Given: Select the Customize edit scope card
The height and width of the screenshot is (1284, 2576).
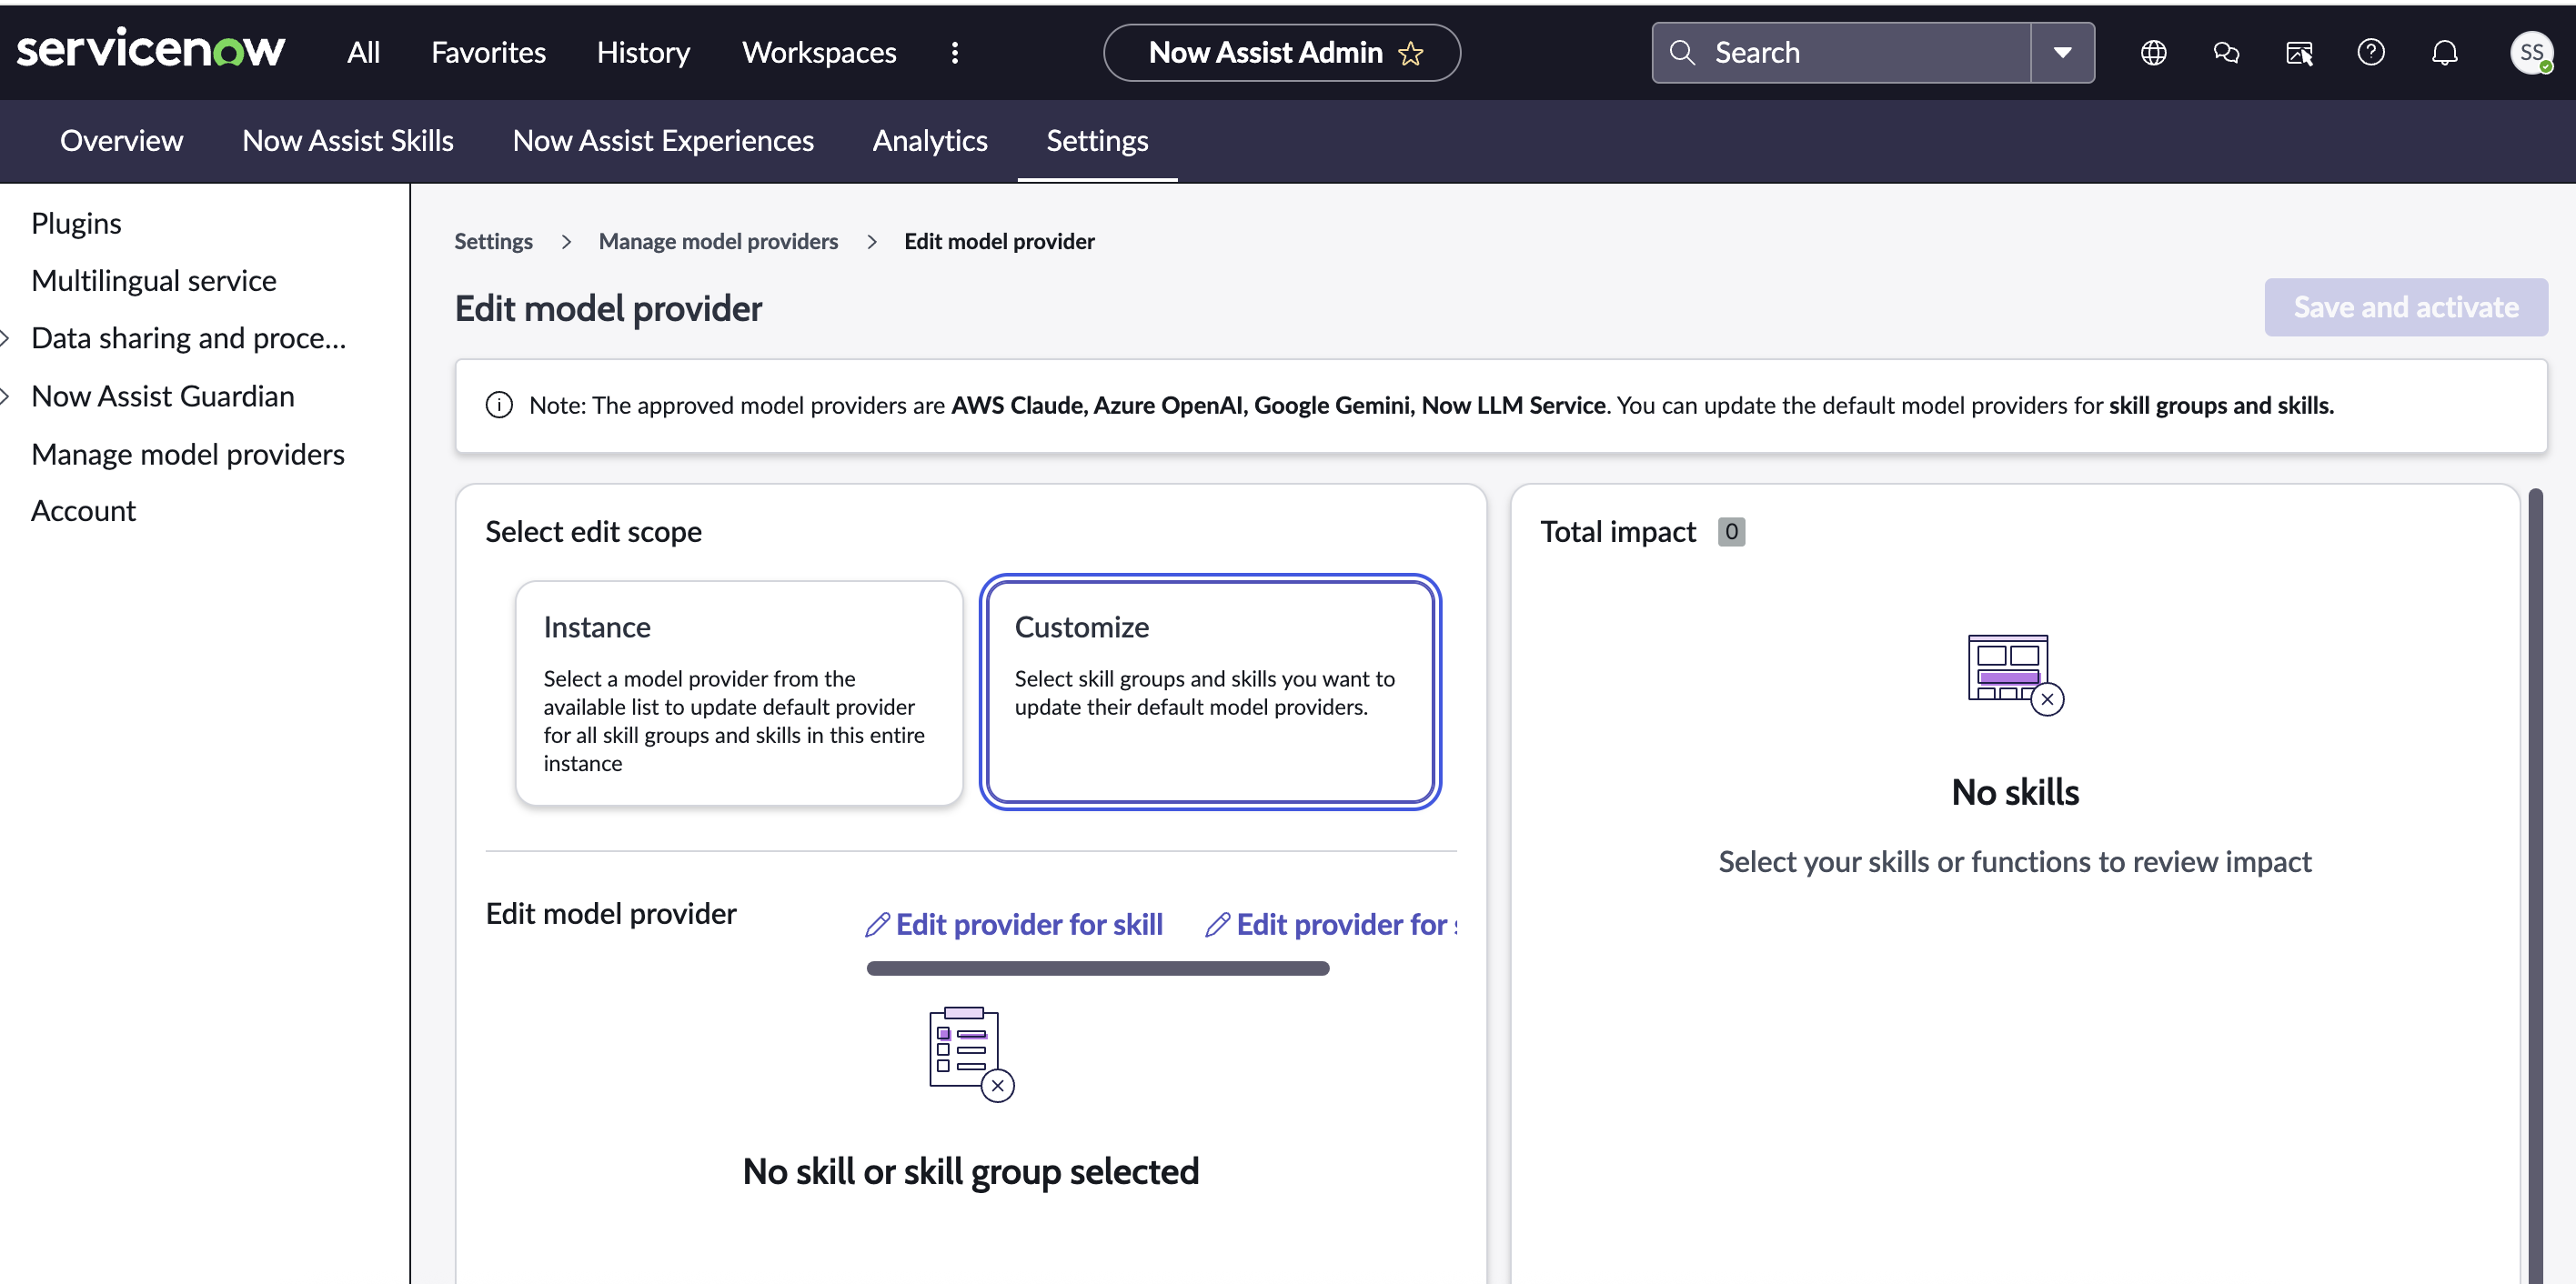Looking at the screenshot, I should point(1210,692).
